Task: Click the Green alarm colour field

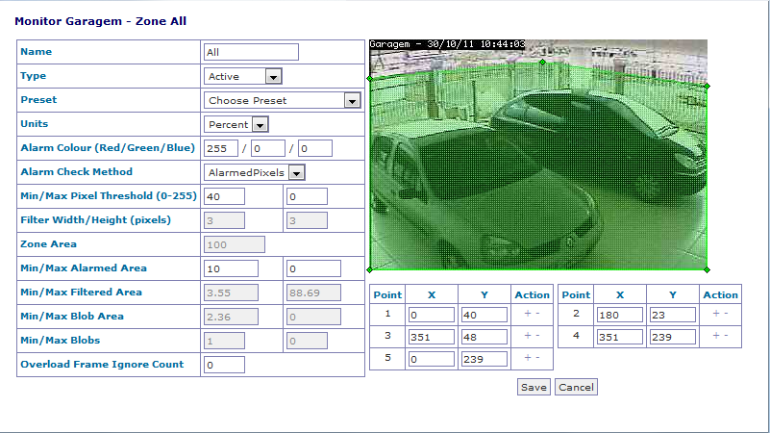Action: pos(268,148)
